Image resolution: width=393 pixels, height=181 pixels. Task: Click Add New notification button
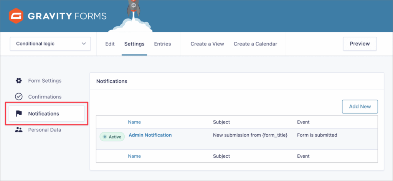pyautogui.click(x=360, y=107)
